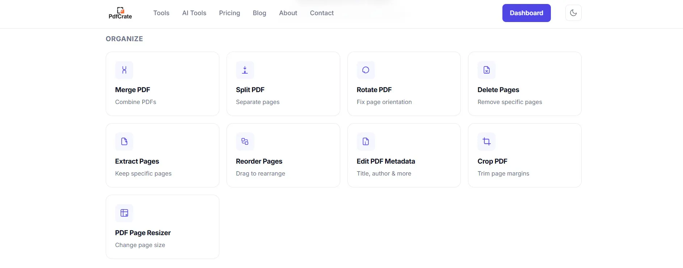The height and width of the screenshot is (268, 683).
Task: Open the Crop PDF title link
Action: (x=492, y=161)
